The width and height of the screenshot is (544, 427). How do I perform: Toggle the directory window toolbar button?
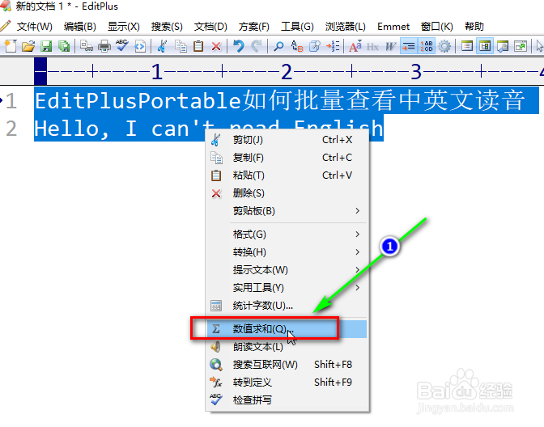coord(467,46)
